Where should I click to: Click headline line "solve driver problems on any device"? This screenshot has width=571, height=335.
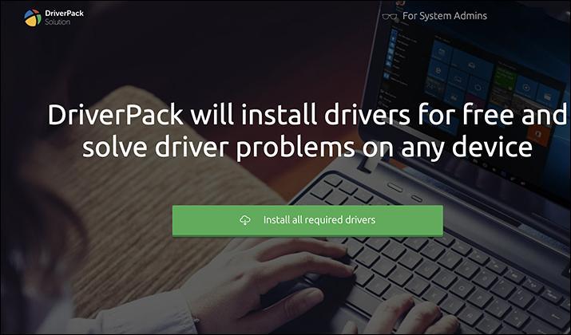(x=307, y=148)
